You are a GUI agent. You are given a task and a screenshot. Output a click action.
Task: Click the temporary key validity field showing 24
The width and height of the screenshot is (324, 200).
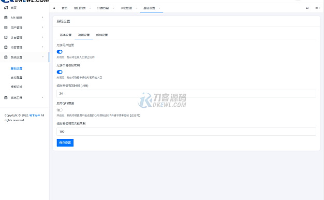click(186, 93)
